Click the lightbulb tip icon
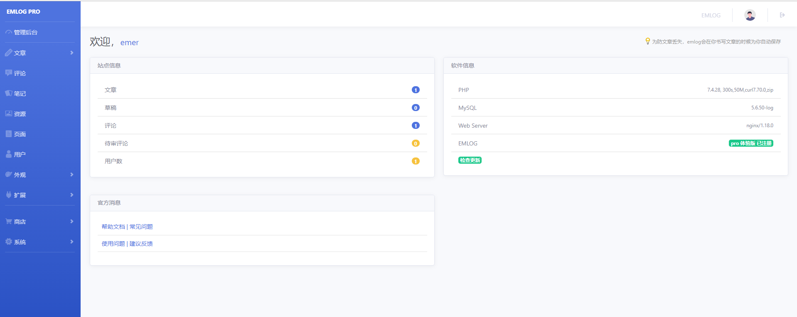This screenshot has width=797, height=317. point(647,41)
